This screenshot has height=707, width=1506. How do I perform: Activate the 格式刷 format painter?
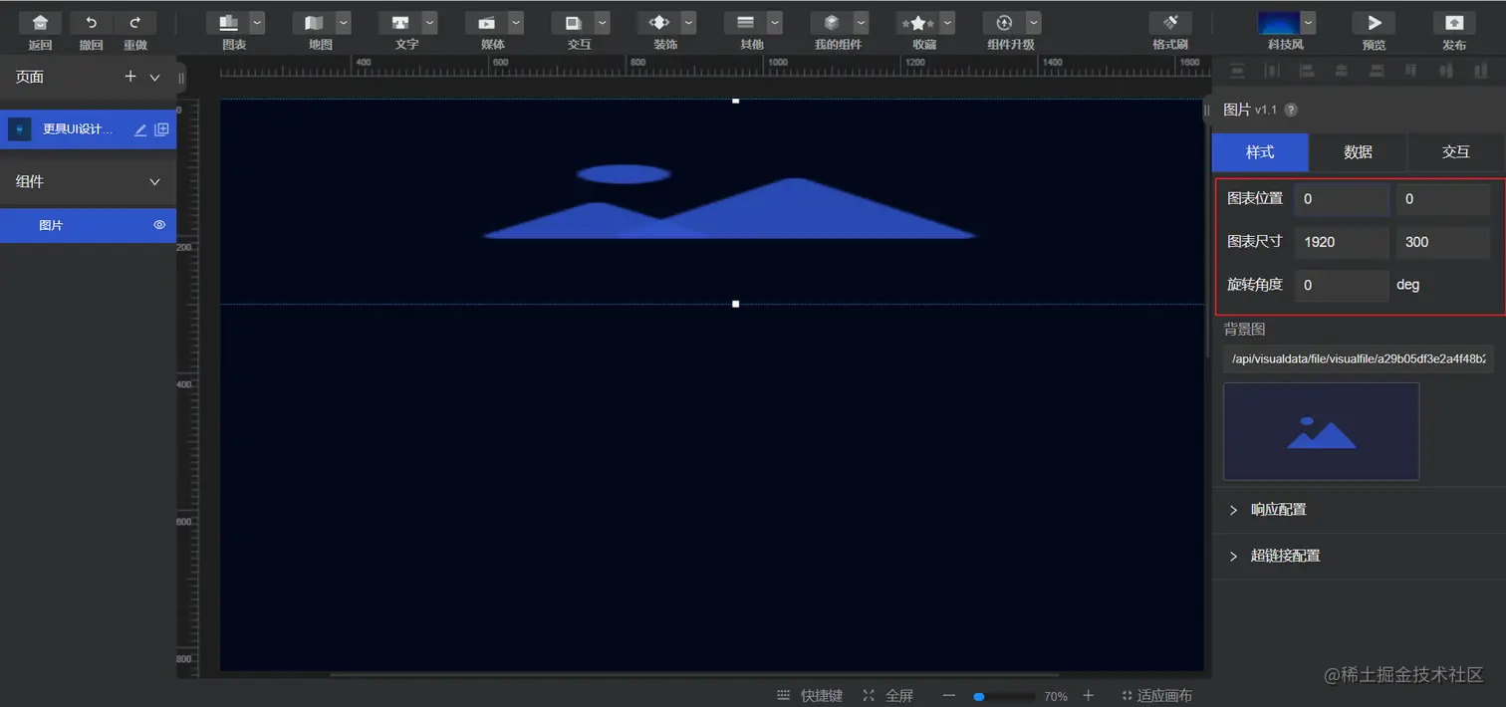pos(1170,23)
